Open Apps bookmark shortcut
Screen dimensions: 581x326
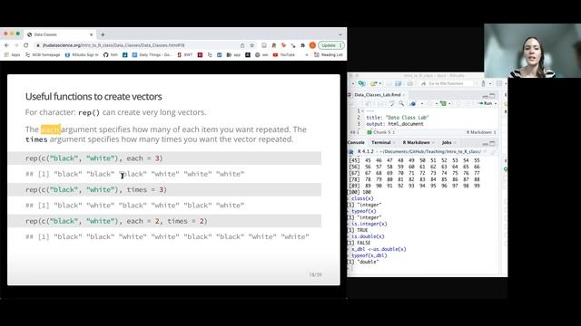(13, 54)
